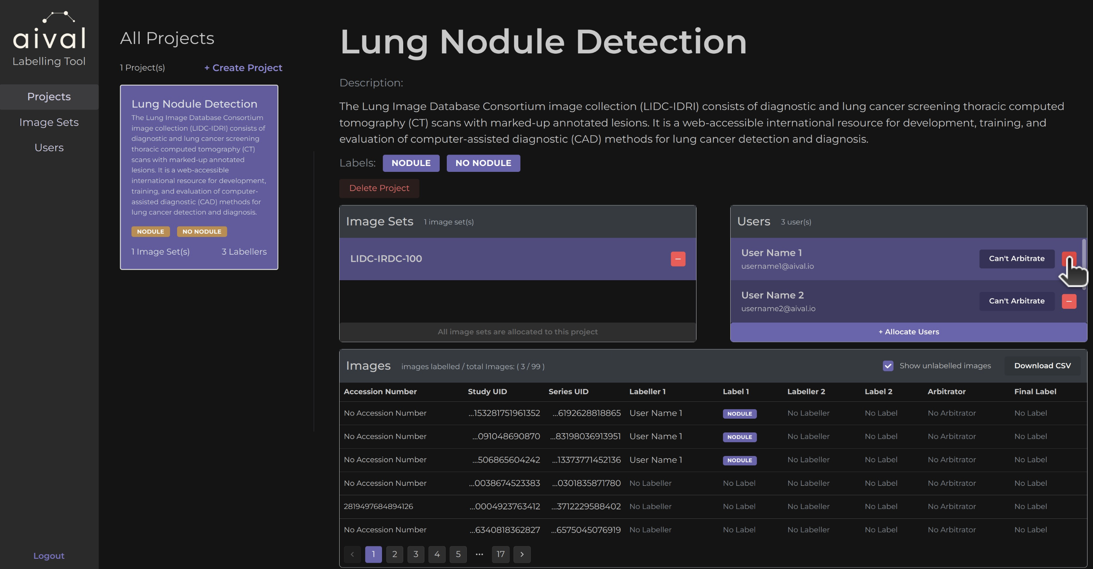Click the NODULE label in project description
This screenshot has width=1093, height=569.
pyautogui.click(x=410, y=163)
